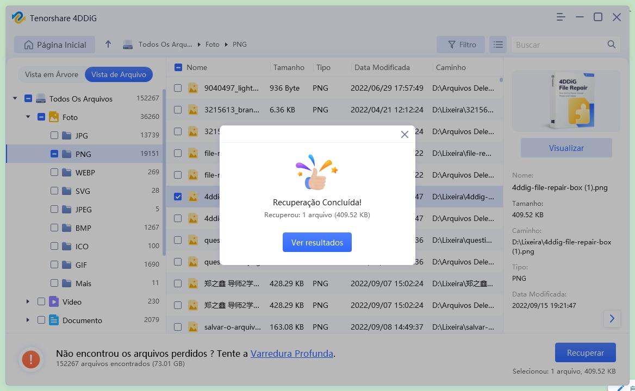Expand the Documento category arrow

[28, 320]
